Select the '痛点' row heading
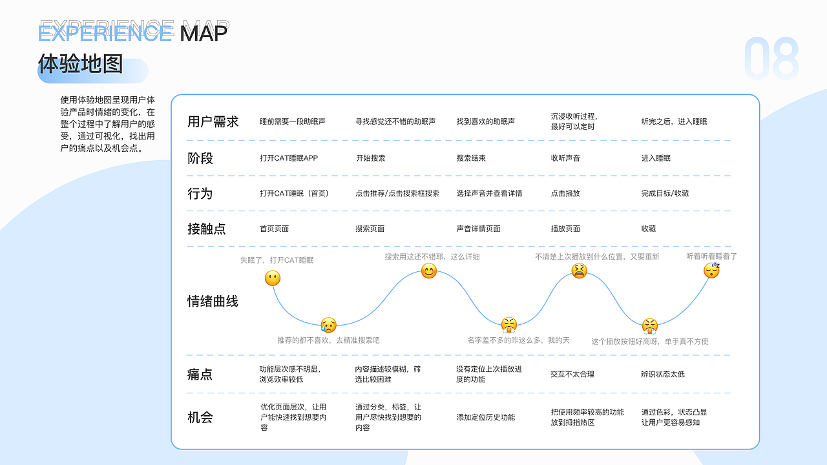This screenshot has height=465, width=827. point(200,375)
